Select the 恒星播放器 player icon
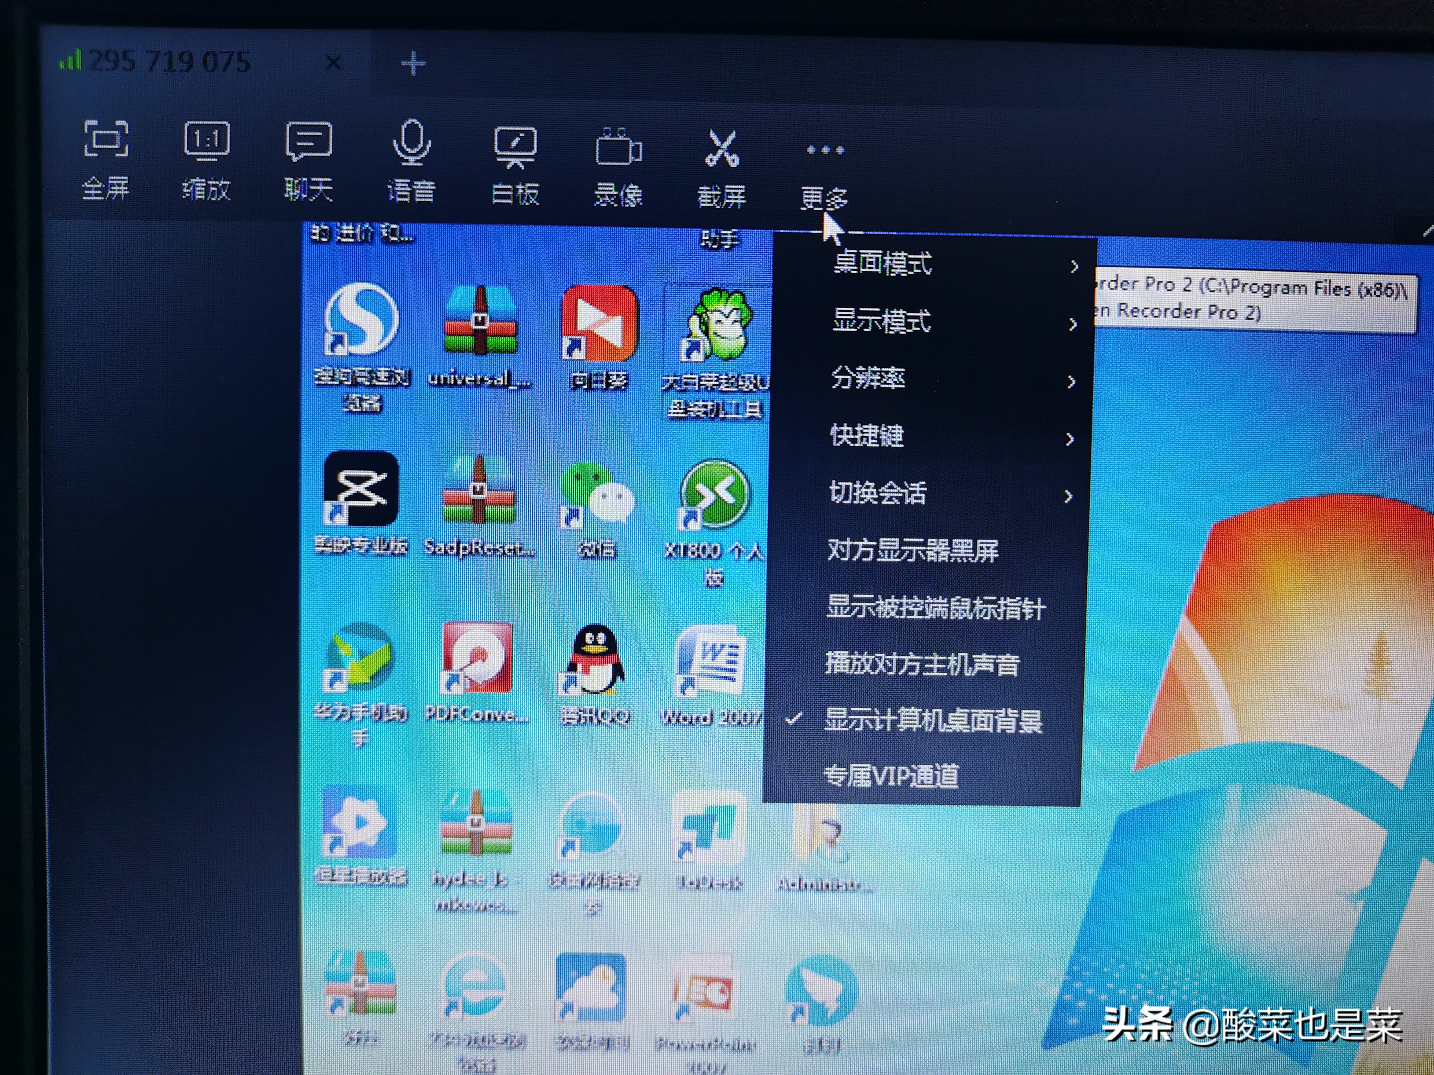 pyautogui.click(x=360, y=822)
